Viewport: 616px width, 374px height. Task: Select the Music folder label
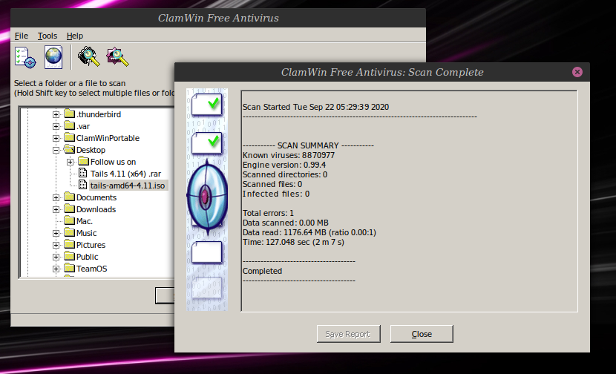pos(86,233)
